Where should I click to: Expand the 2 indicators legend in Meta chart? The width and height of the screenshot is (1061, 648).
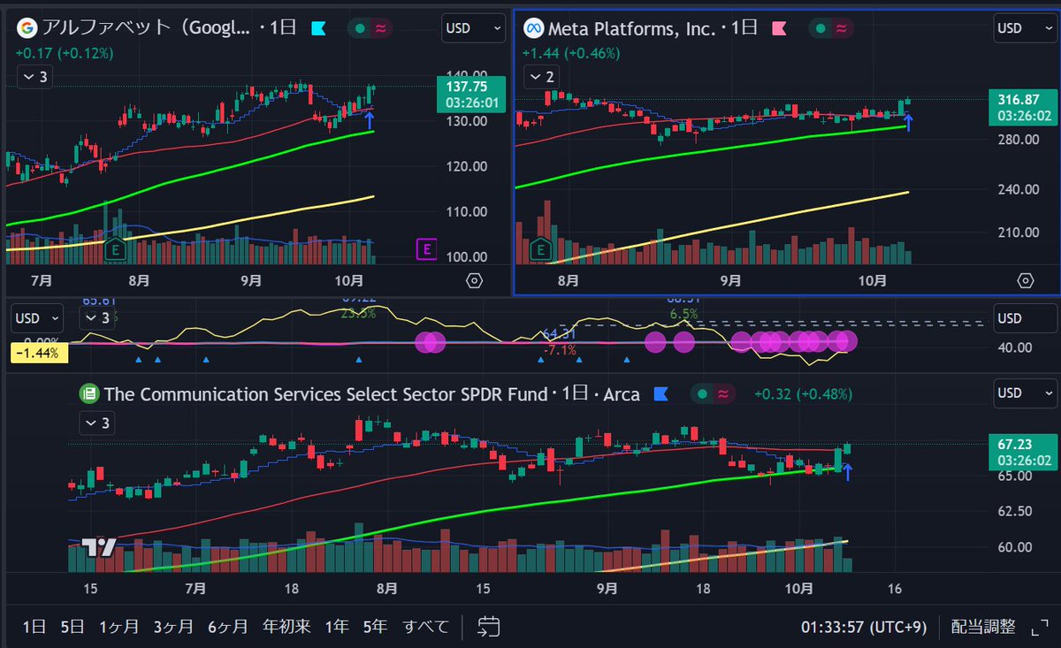(542, 77)
